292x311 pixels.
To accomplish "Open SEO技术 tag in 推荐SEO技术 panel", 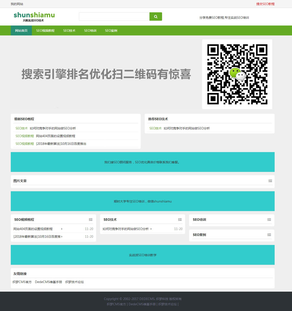I will (x=155, y=128).
